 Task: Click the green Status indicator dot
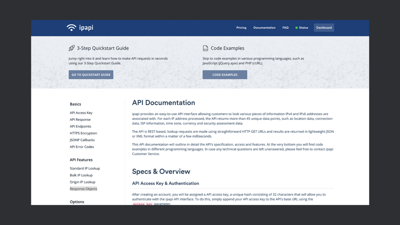click(x=296, y=28)
